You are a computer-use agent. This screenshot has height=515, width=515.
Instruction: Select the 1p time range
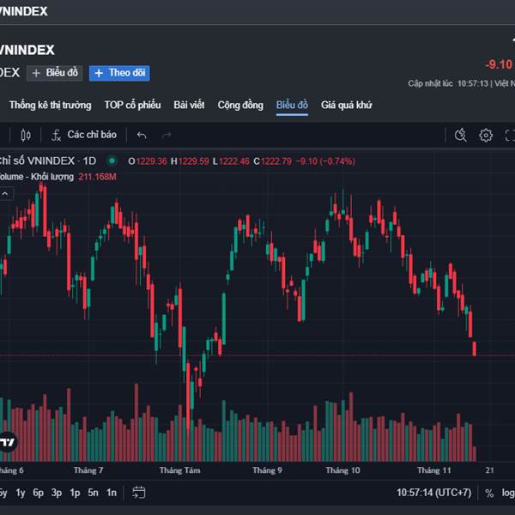(x=75, y=493)
